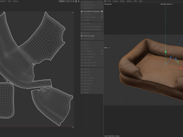183x137 pixels.
Task: Click the lock icon in UV editor toolbar
Action: (x=74, y=1)
